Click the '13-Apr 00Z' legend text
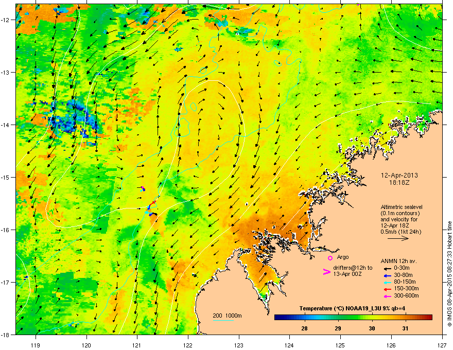Screen dimensions: 453x350 coord(346,274)
